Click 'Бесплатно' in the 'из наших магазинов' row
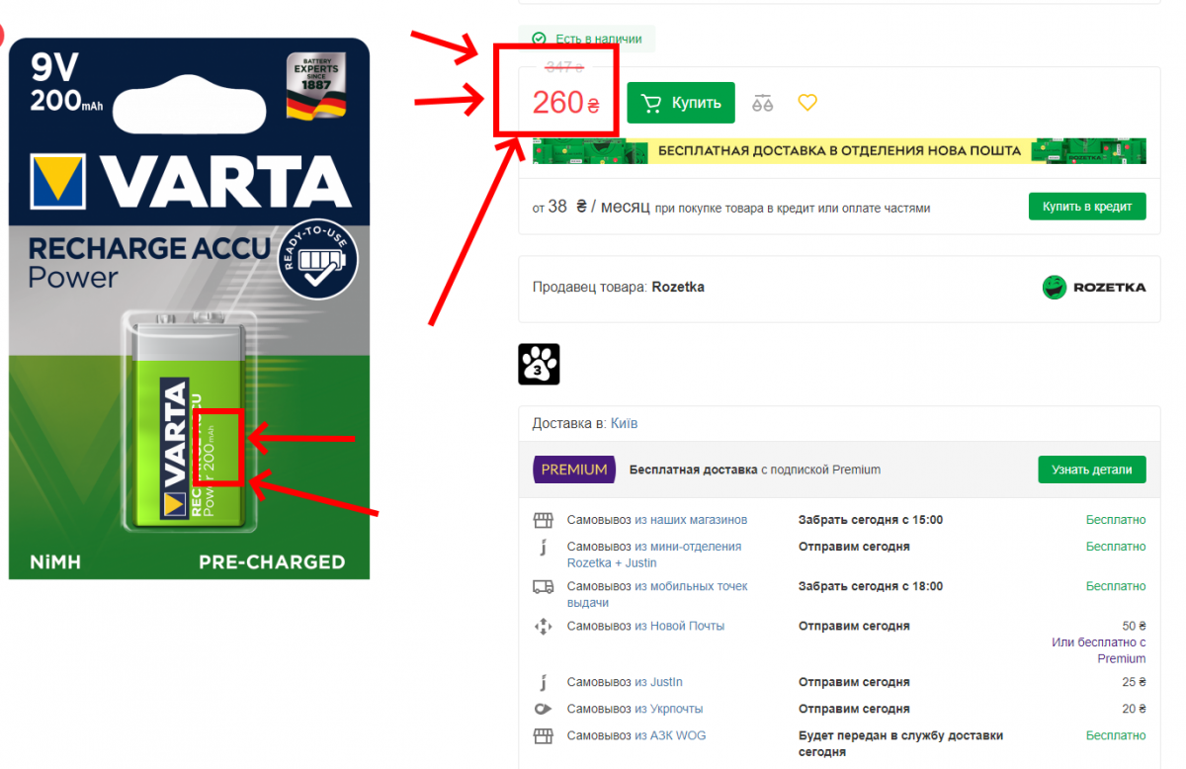 coord(1116,520)
